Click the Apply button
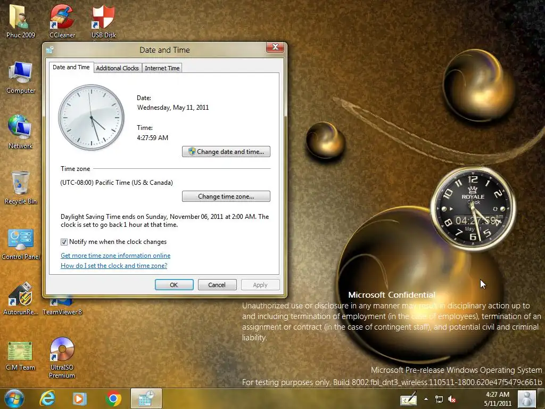 click(x=260, y=285)
